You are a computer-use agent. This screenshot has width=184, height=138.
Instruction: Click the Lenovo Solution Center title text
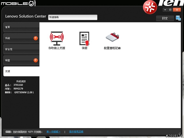(26, 16)
